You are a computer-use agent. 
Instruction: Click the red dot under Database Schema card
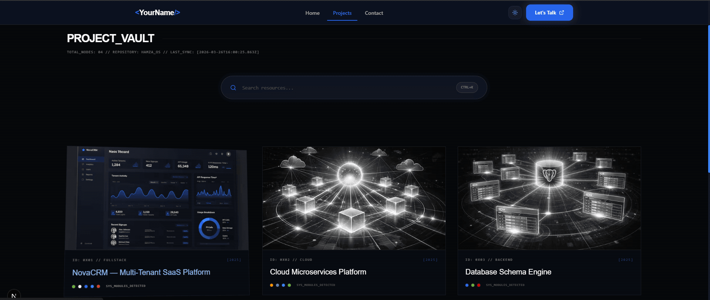pyautogui.click(x=479, y=285)
